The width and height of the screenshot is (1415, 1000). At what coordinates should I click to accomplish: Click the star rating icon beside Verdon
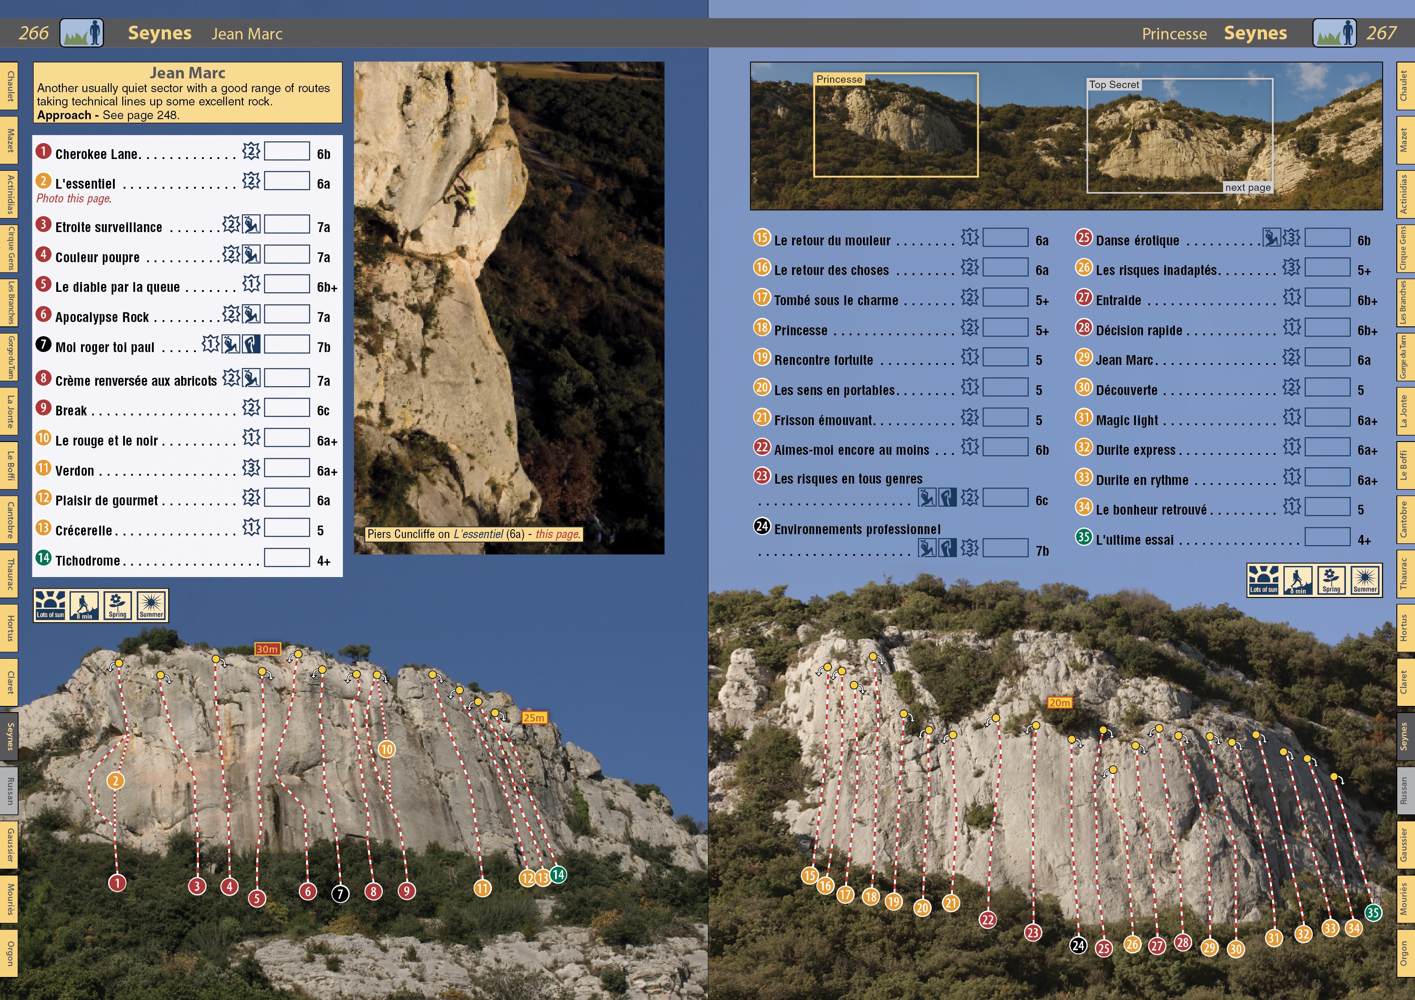coord(251,468)
